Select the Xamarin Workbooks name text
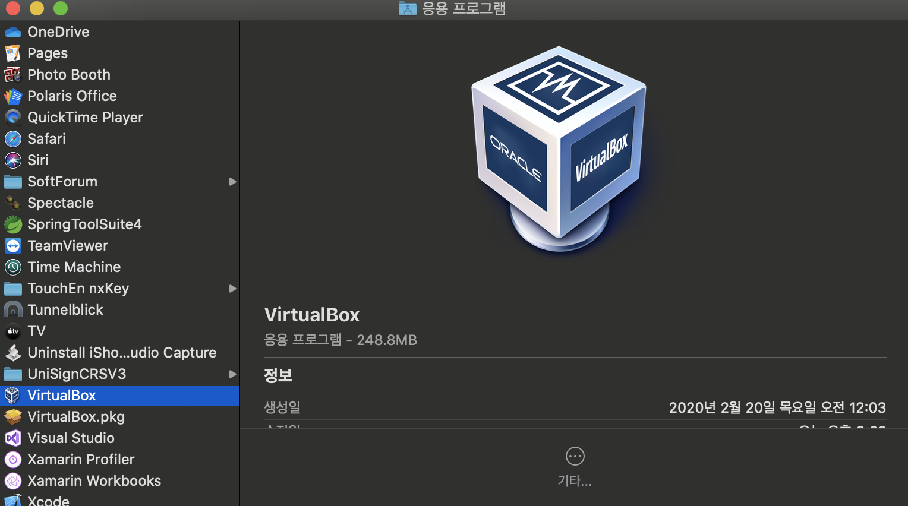 (94, 481)
